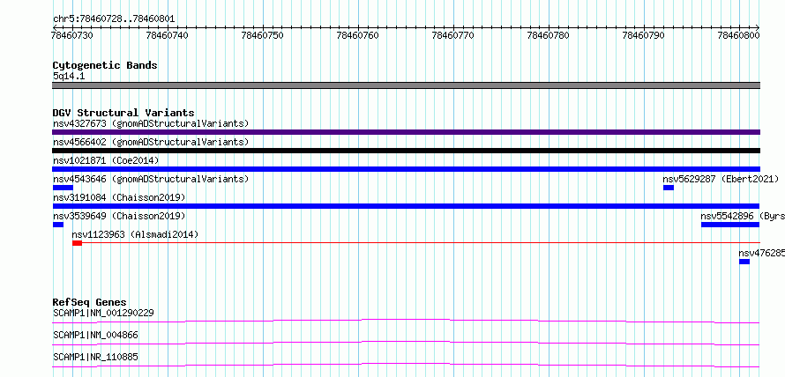Viewport: 785px width, 377px height.
Task: Open the SCAMP1|NR_110885 transcript label
Action: click(95, 357)
